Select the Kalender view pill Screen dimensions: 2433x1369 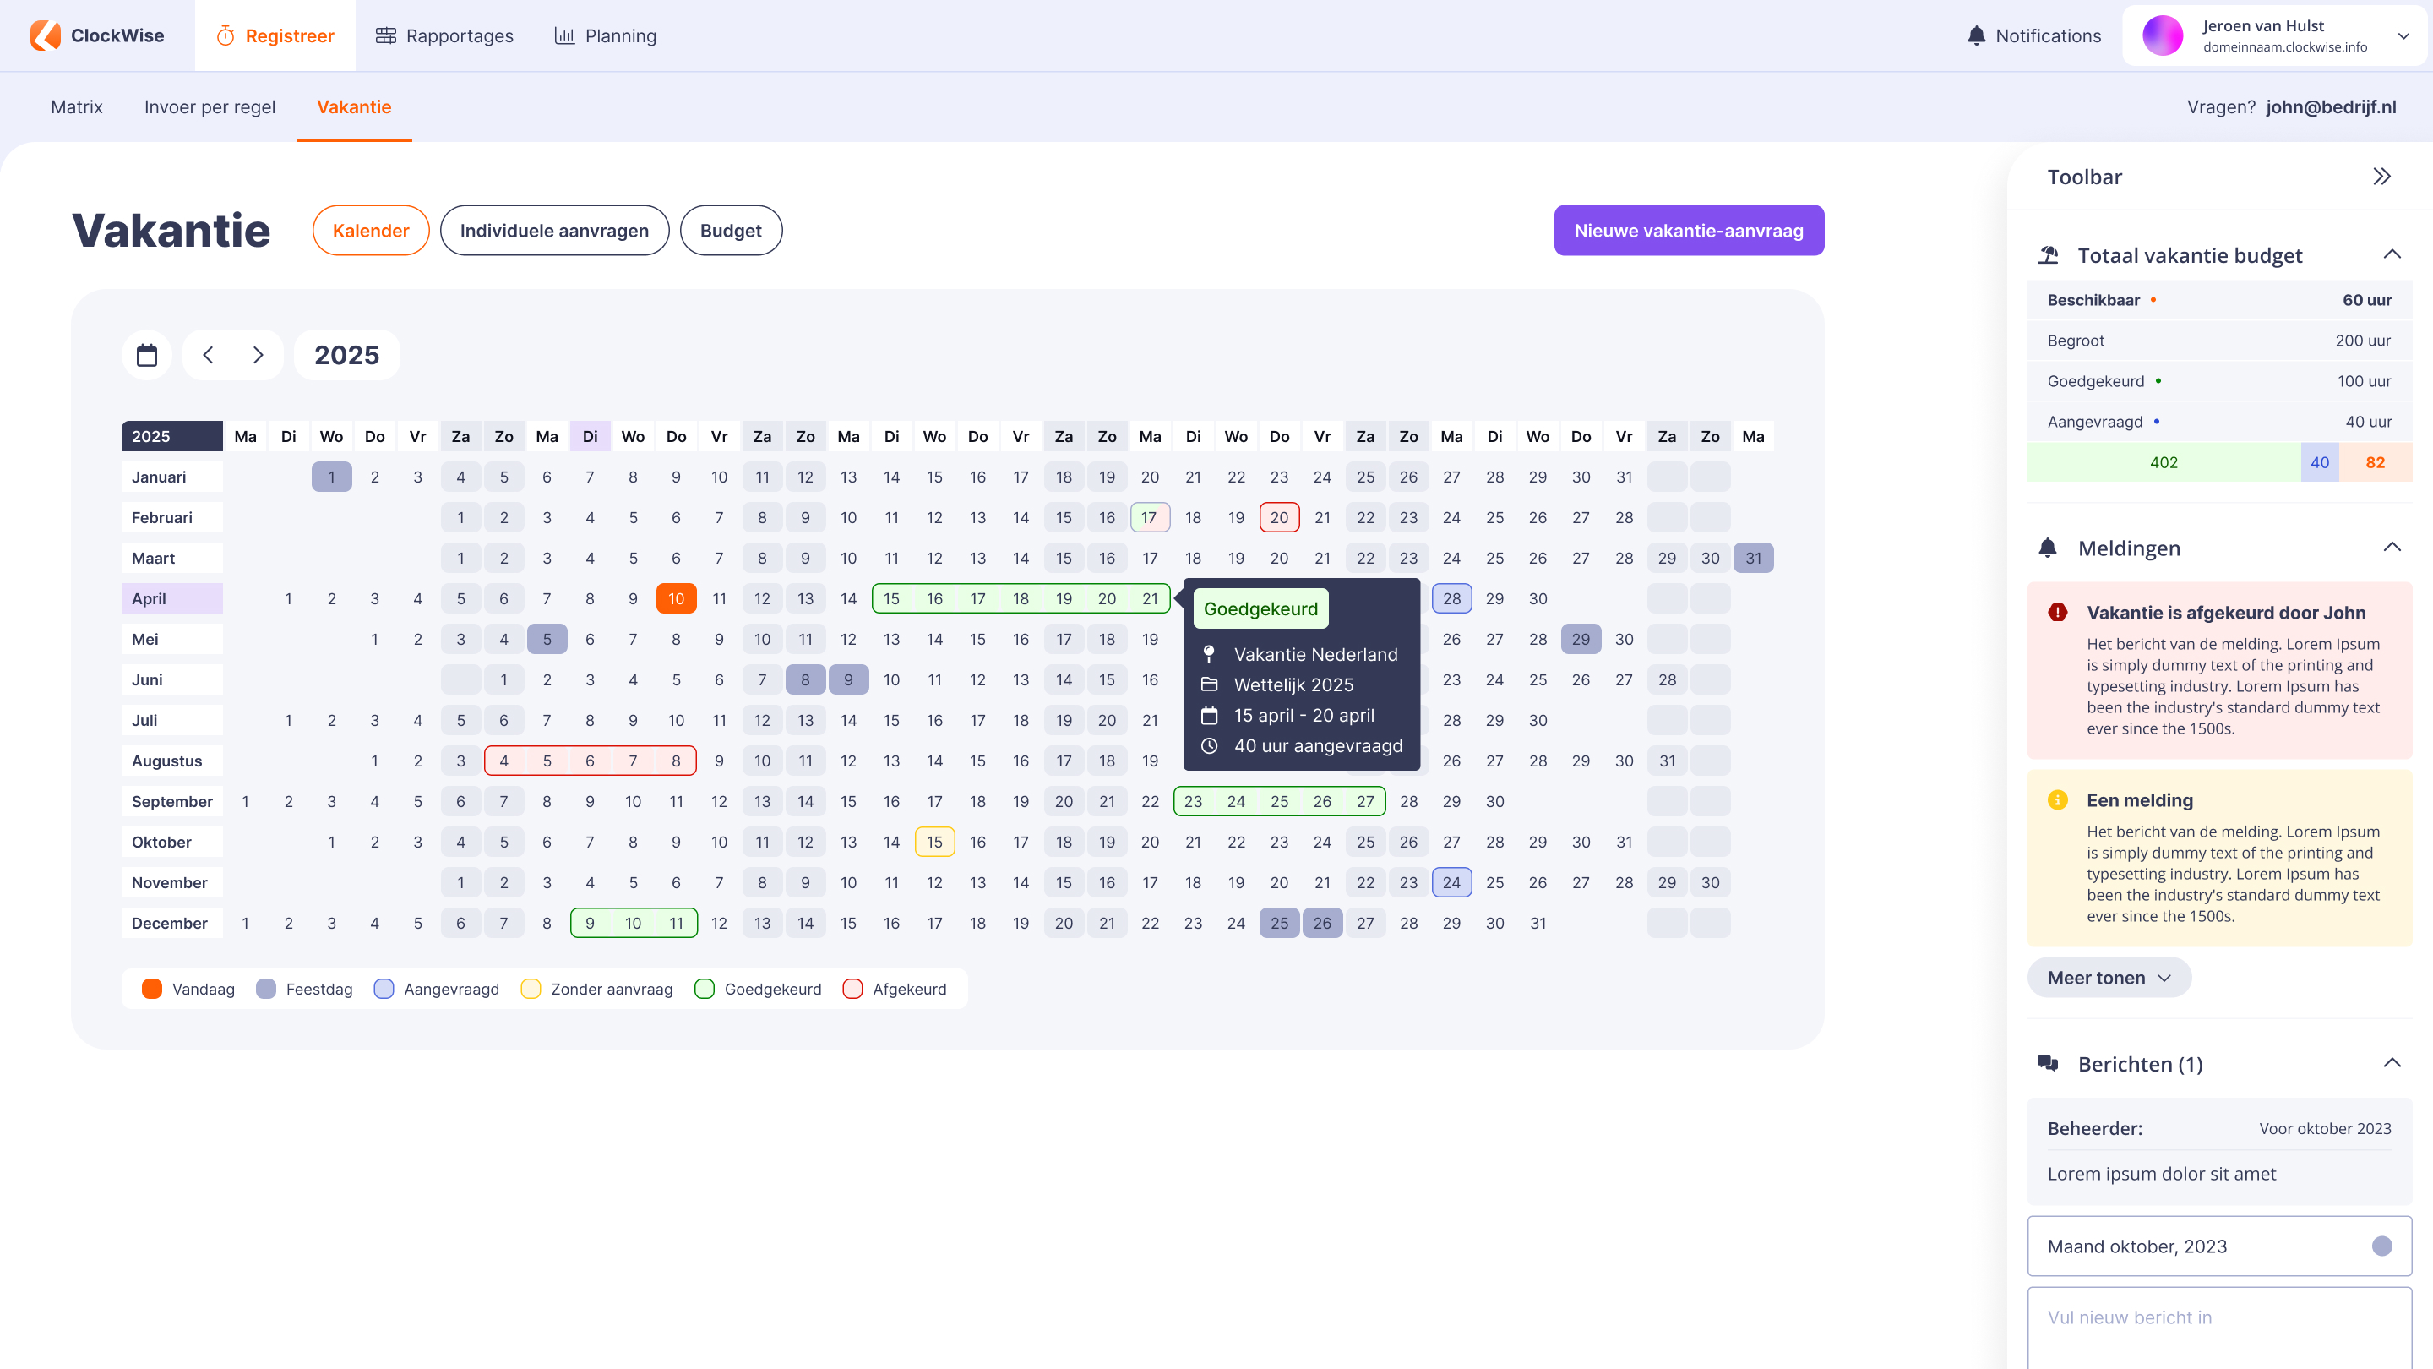[370, 231]
